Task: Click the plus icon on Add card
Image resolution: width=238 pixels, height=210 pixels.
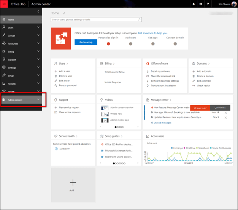Action: (73, 182)
